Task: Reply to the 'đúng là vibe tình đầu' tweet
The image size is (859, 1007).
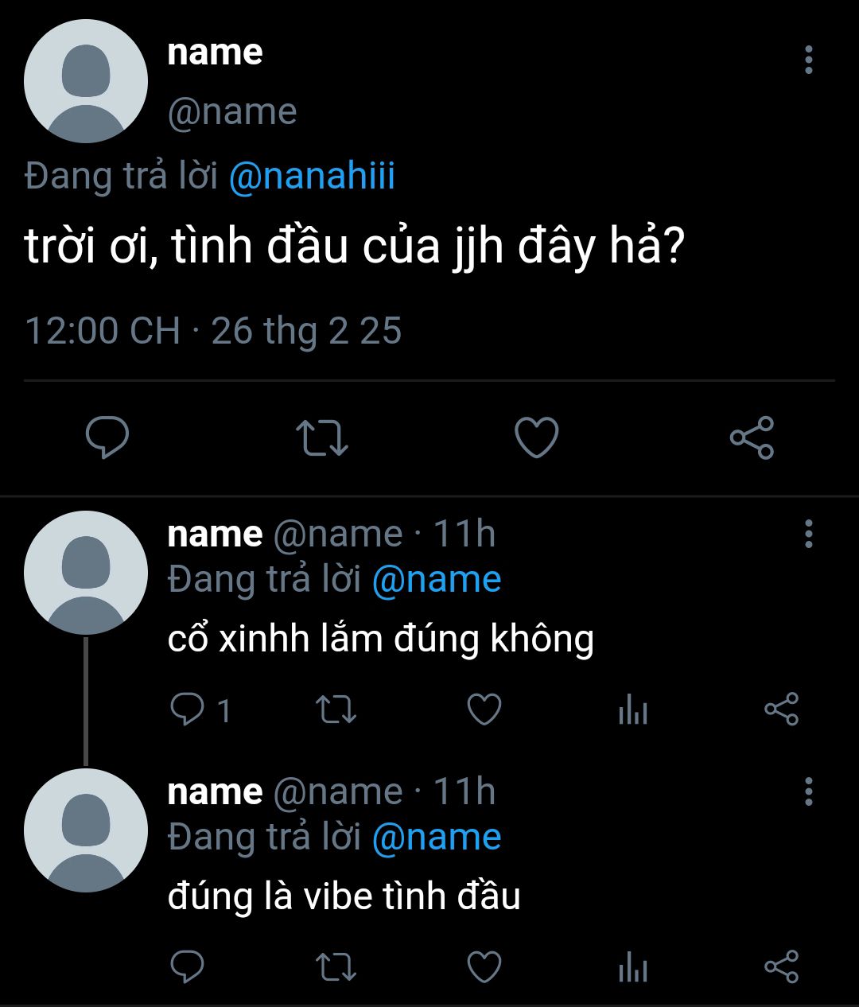Action: coord(188,967)
